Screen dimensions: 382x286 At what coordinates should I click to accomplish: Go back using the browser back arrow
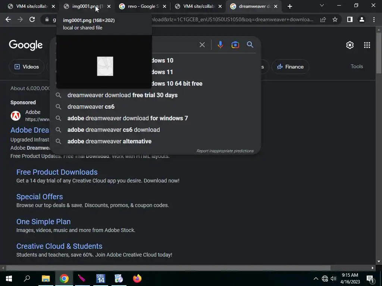tap(8, 19)
